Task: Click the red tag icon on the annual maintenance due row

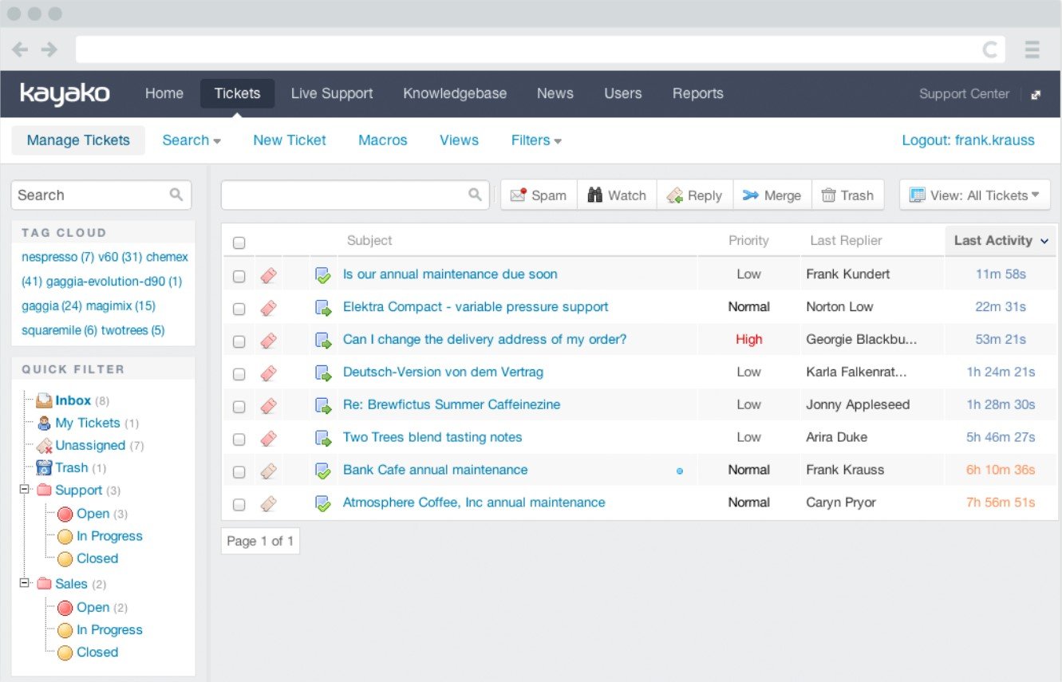Action: pos(269,276)
